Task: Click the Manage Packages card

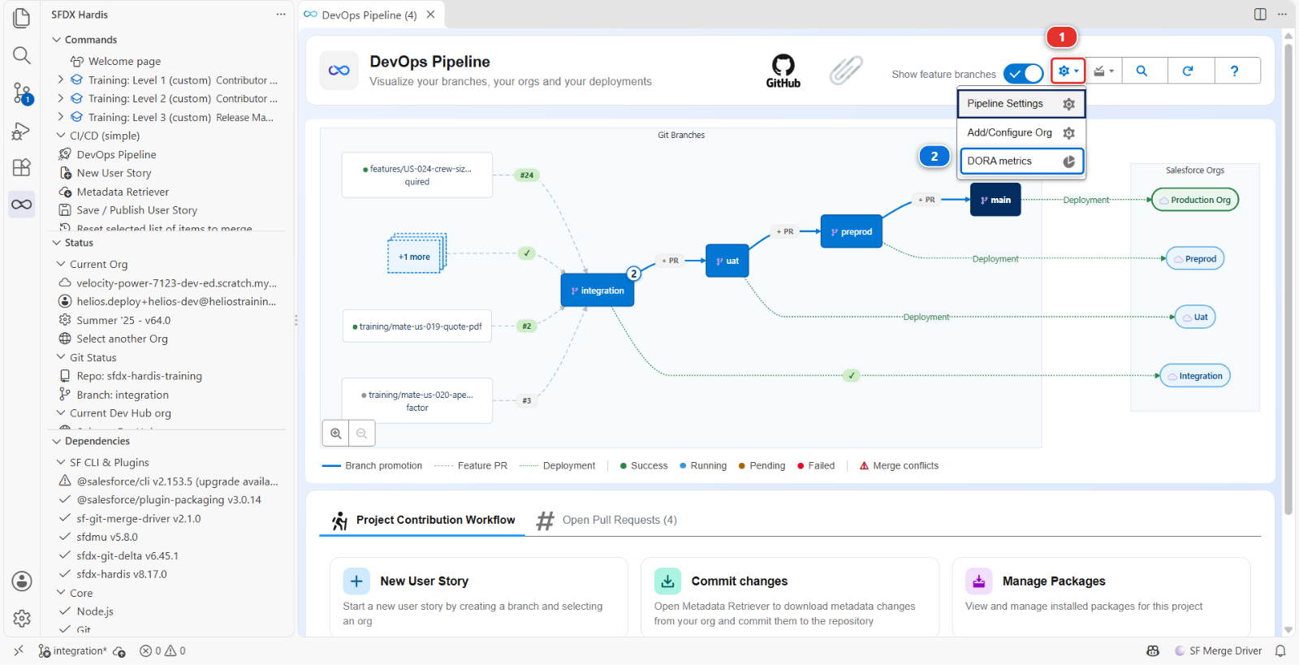Action: pyautogui.click(x=1101, y=597)
